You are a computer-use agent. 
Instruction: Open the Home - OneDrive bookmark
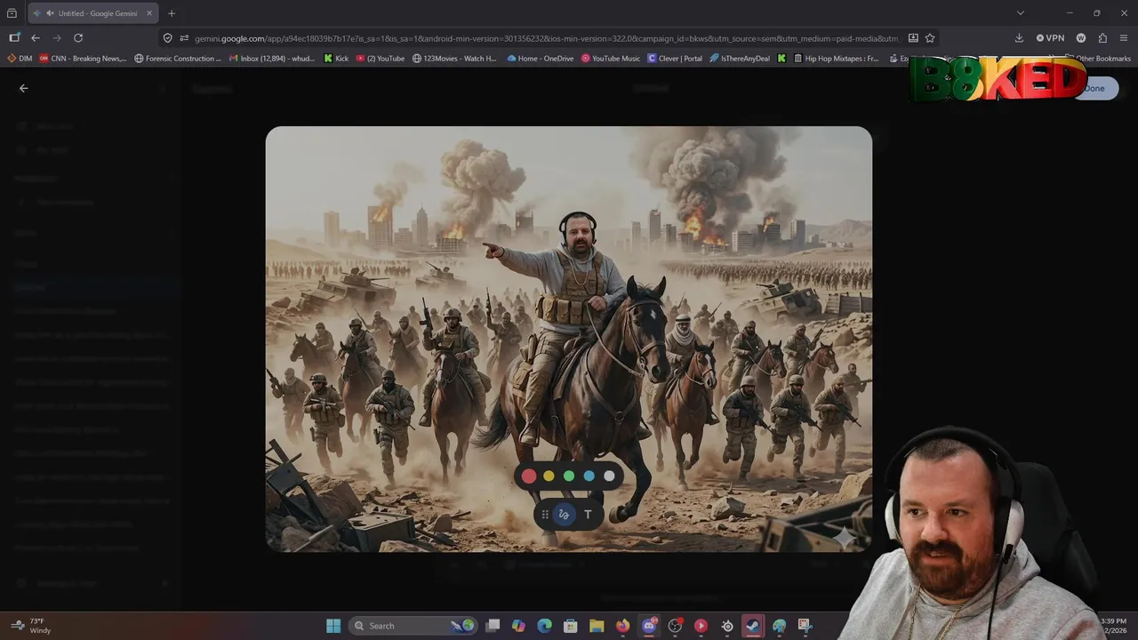[x=541, y=59]
